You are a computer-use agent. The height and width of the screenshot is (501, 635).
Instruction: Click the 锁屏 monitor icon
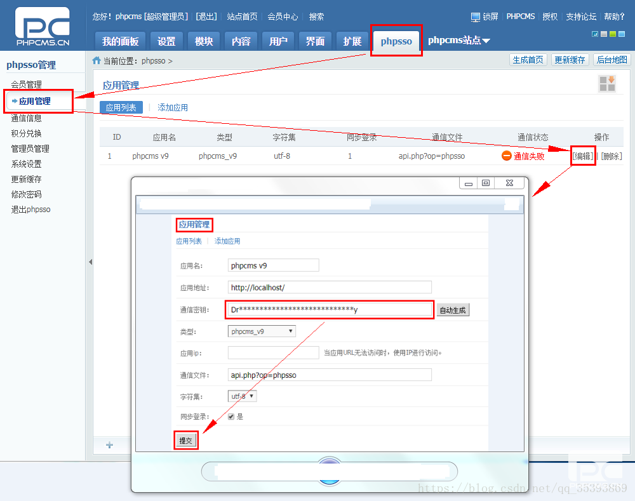click(x=476, y=17)
